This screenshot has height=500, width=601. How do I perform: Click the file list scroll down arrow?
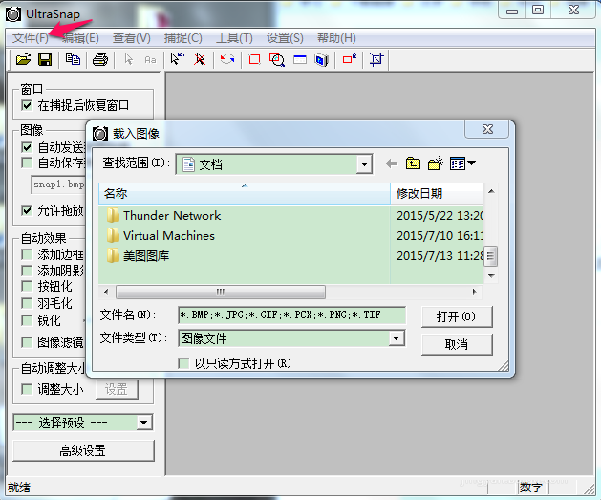coord(491,275)
